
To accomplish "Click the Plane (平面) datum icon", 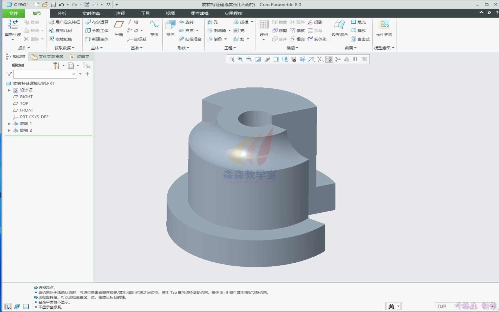I will (x=119, y=25).
